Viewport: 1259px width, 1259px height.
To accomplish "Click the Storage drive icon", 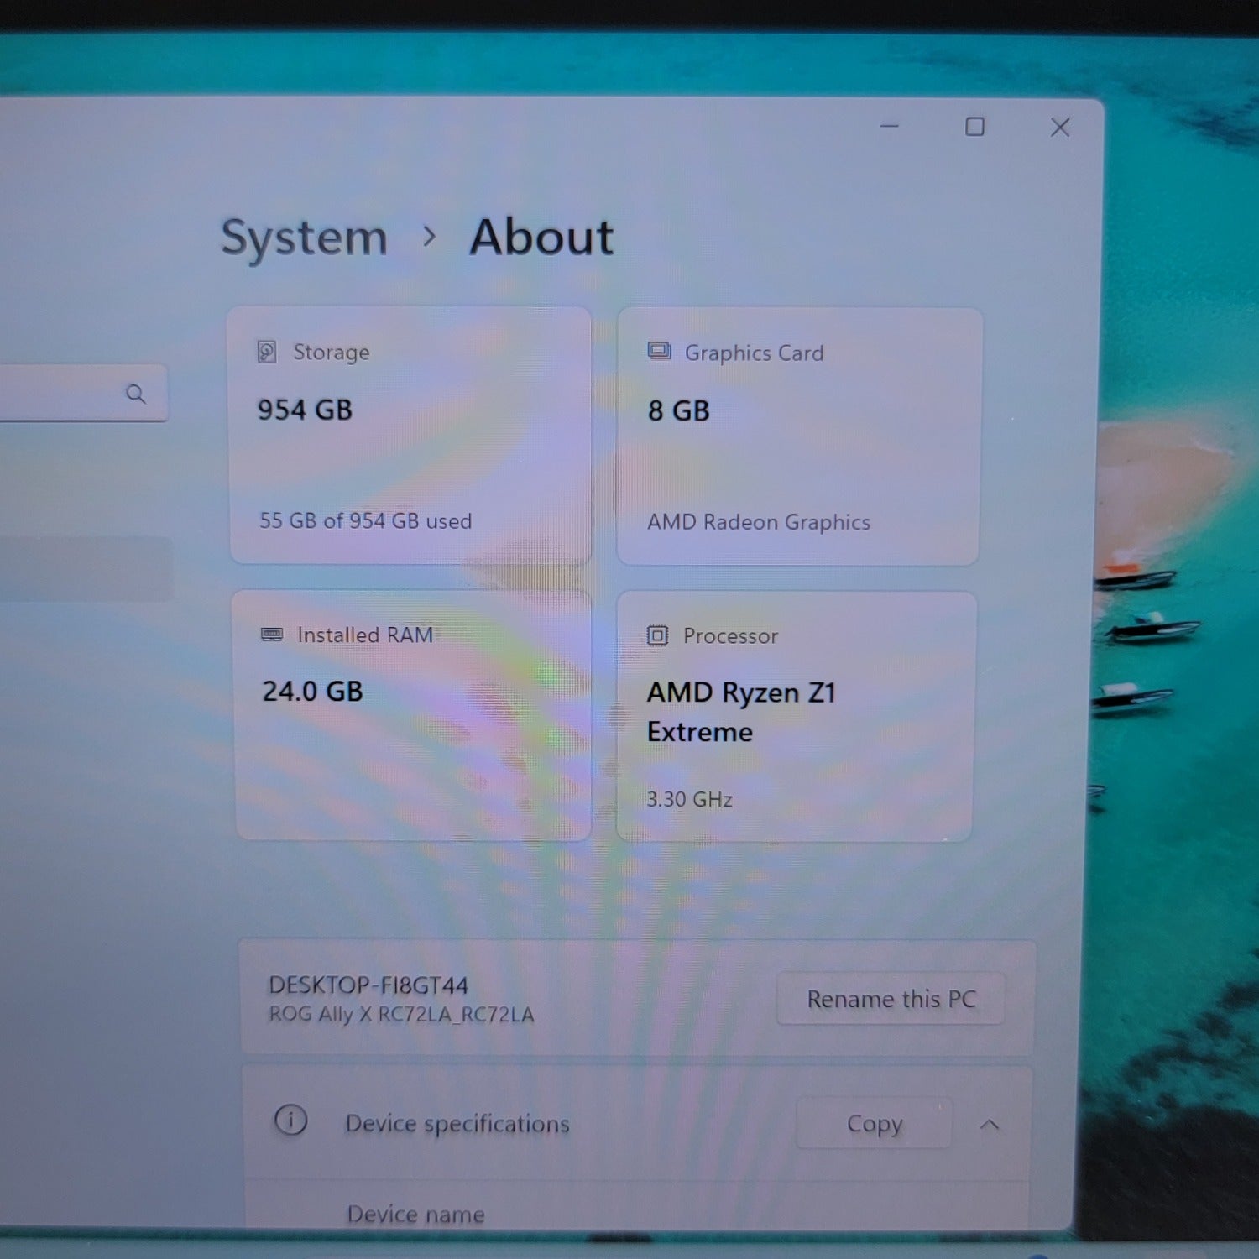I will 267,352.
